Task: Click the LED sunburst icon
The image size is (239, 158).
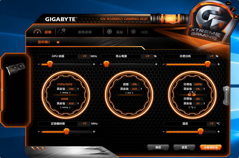Action: [133, 32]
